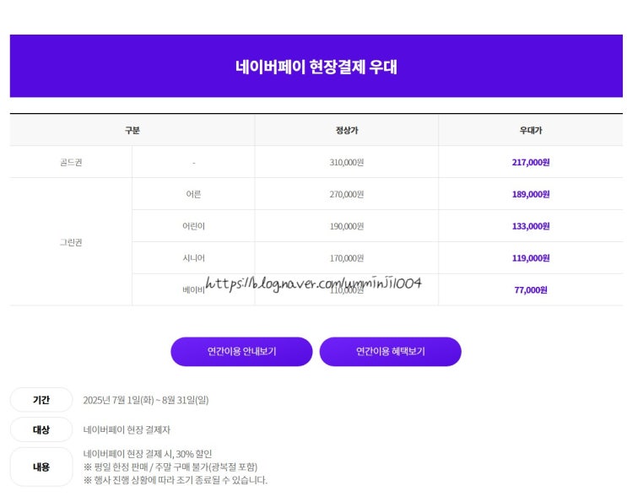This screenshot has width=627, height=502.
Task: Select the 77,000원 baby discounted price
Action: [531, 290]
